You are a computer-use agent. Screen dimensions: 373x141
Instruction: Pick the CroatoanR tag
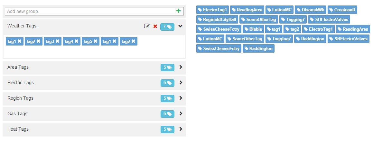tap(342, 10)
